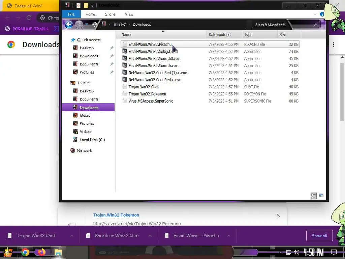Expand the ribbon with chevron
Viewport: 345px width, 259px height.
[x=315, y=14]
